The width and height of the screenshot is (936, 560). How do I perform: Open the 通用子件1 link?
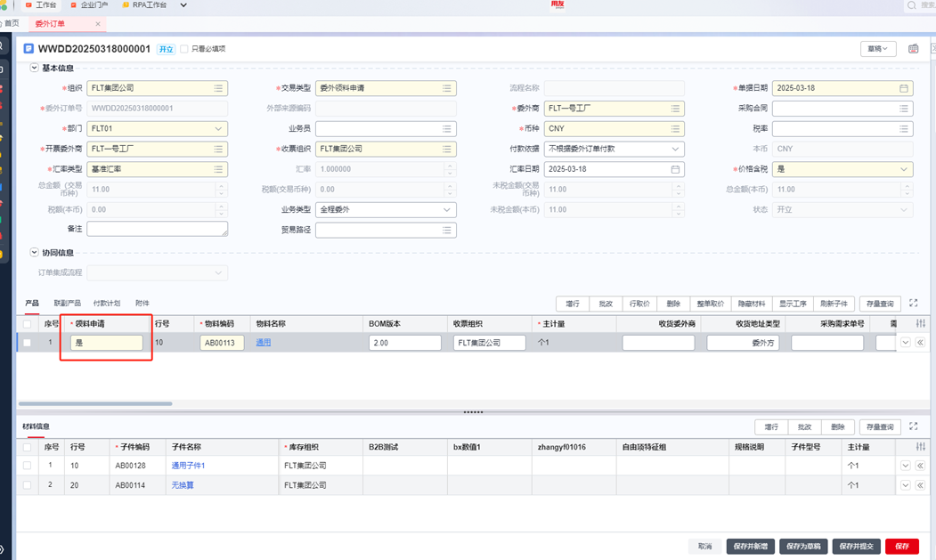188,466
